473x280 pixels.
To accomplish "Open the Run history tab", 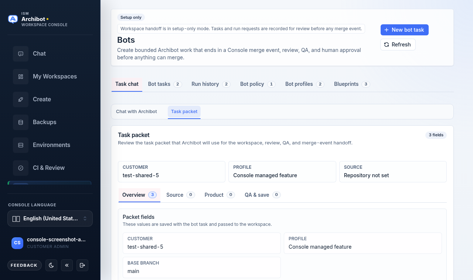I will pyautogui.click(x=211, y=84).
